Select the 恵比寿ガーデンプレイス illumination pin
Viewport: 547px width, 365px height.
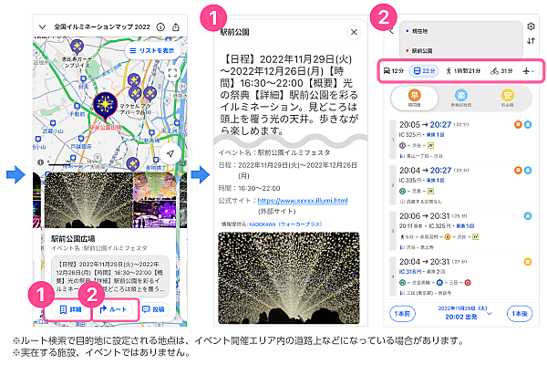77,47
